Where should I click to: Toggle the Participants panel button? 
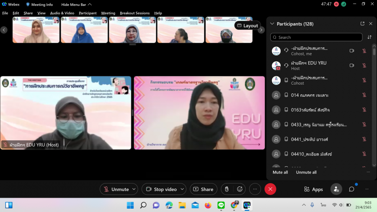[336, 189]
